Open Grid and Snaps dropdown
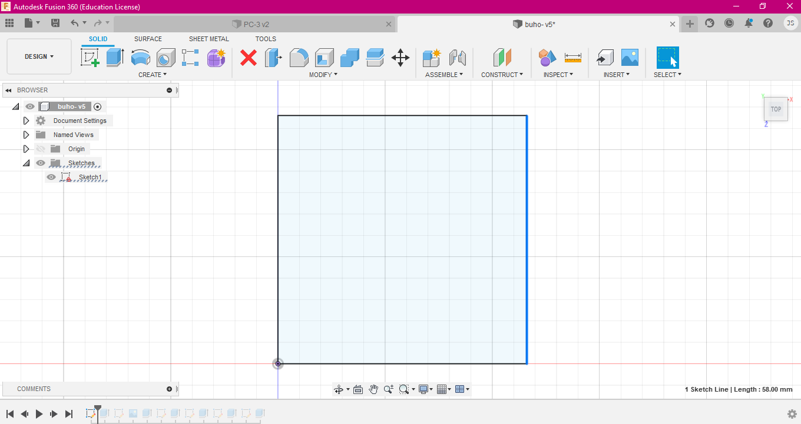This screenshot has width=801, height=424. 444,389
